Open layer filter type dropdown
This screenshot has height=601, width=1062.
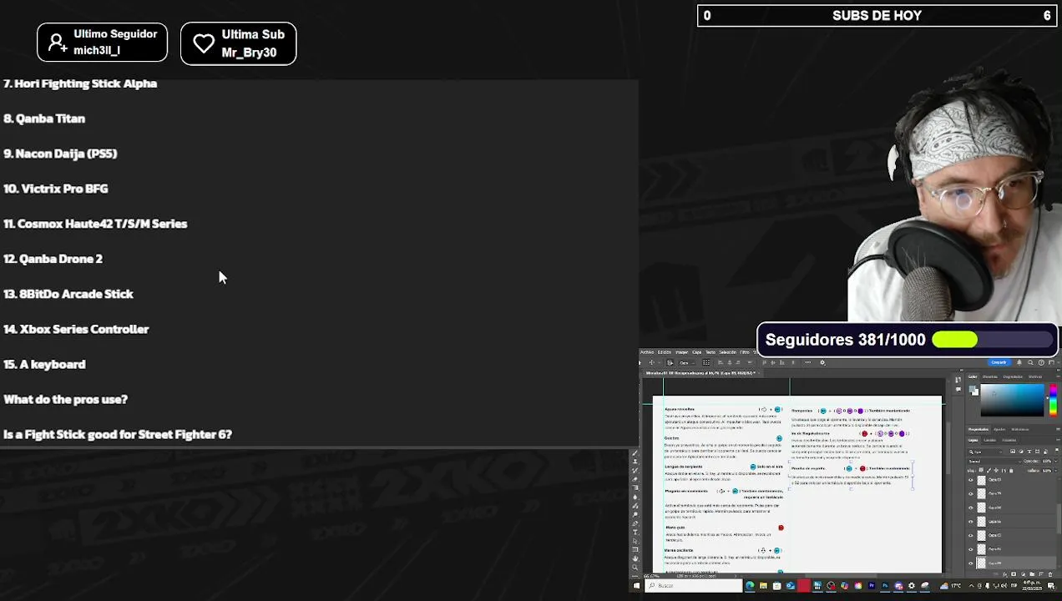985,452
